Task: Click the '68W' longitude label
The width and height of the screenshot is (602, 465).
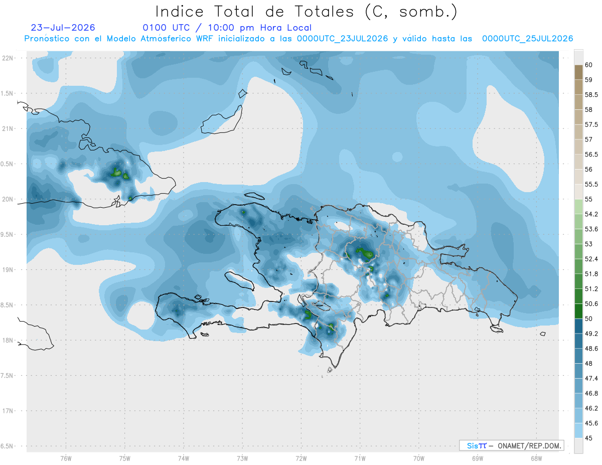Action: [x=536, y=457]
